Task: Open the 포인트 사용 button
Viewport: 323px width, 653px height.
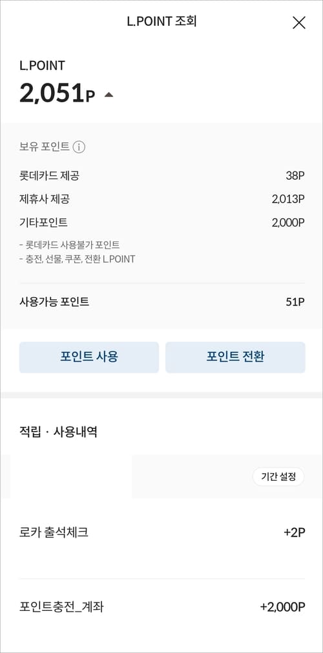Action: (x=89, y=357)
